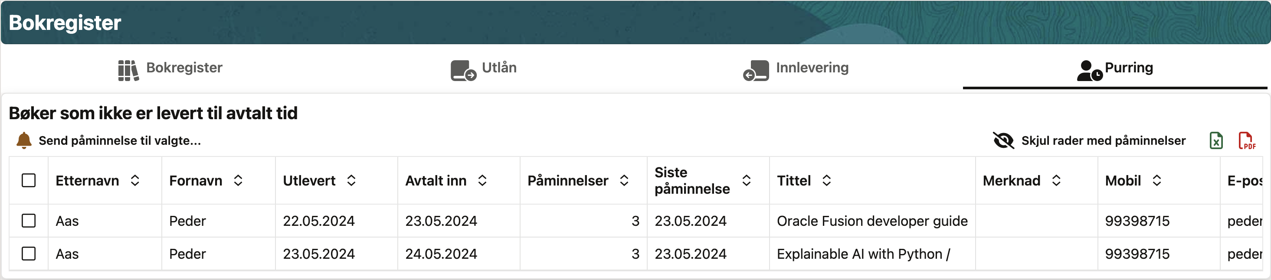Click the Utlån loan icon

tap(463, 71)
